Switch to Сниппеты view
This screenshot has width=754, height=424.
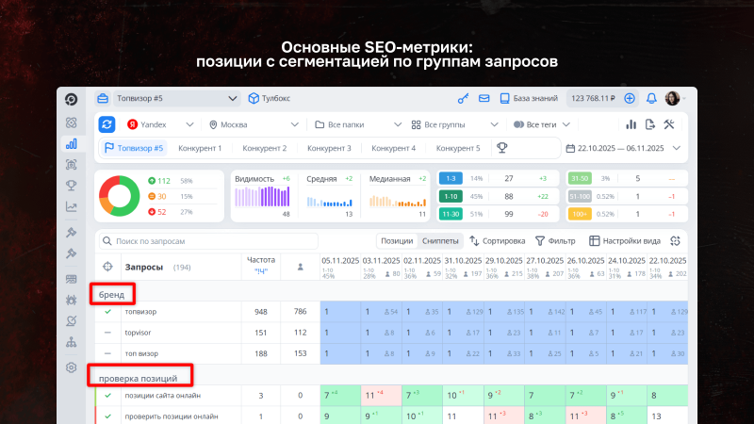[x=440, y=241]
